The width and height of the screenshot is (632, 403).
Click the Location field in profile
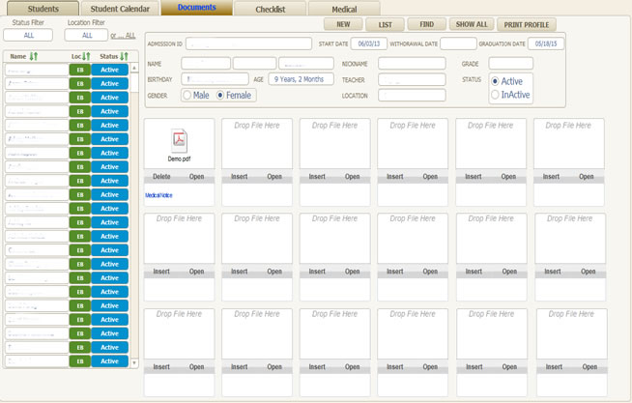[x=412, y=95]
